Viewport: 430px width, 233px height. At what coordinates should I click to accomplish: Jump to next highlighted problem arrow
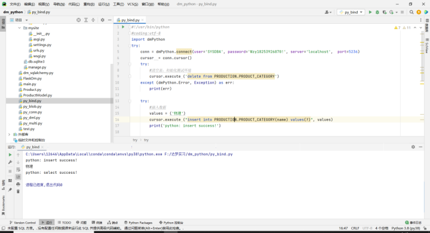coord(421,27)
